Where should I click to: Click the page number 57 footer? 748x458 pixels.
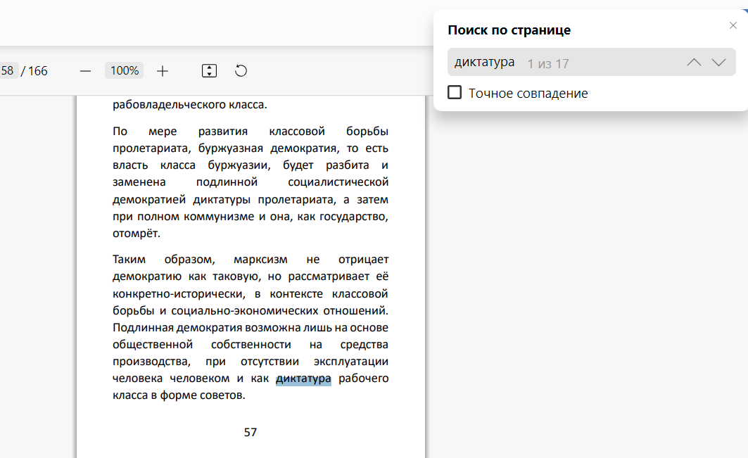pos(251,432)
